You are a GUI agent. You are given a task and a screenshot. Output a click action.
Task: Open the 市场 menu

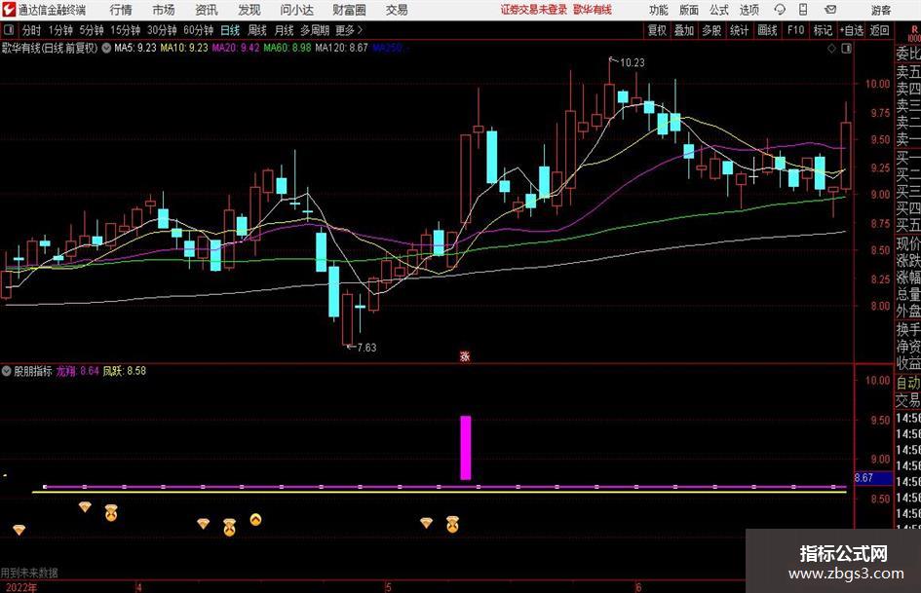164,10
